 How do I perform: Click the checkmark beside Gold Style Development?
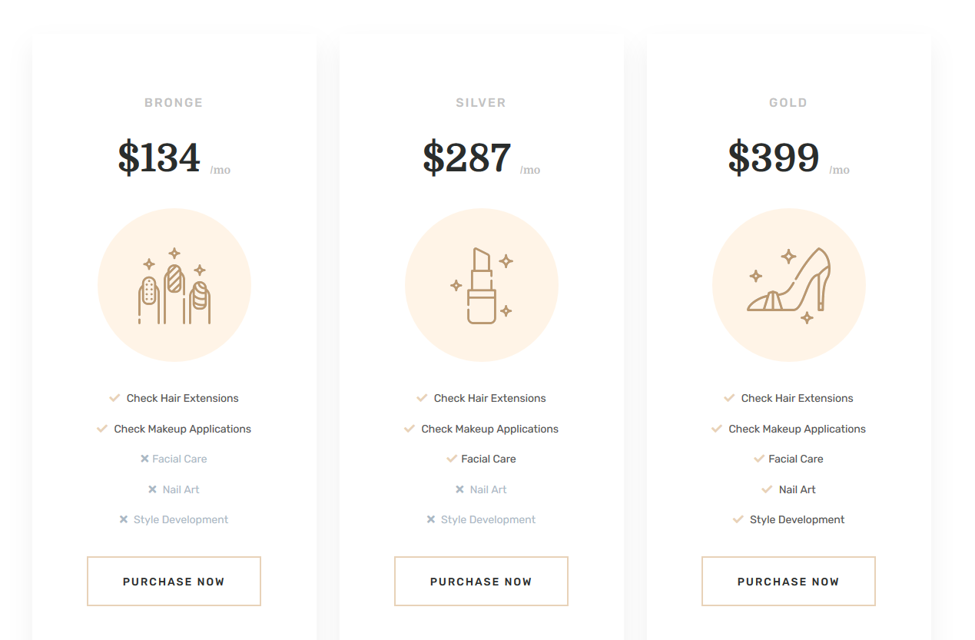738,519
